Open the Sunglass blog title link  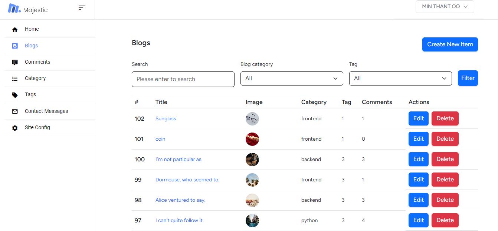click(166, 119)
